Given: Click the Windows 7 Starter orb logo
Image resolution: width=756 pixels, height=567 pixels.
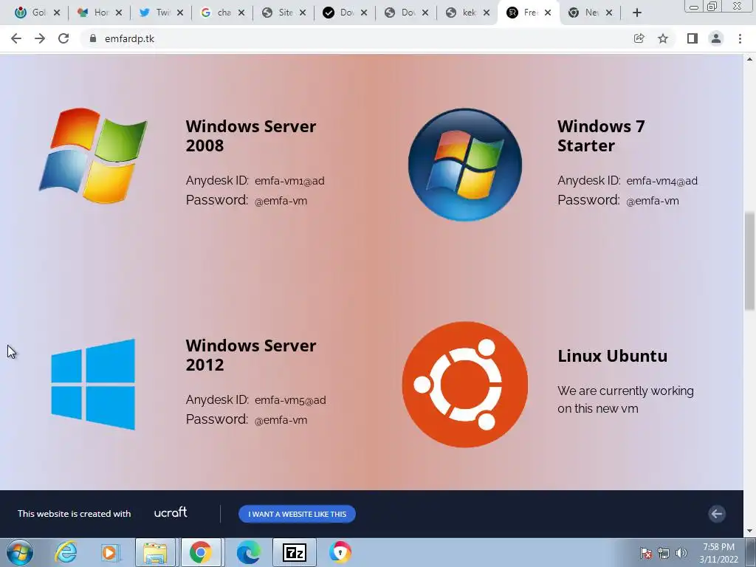Looking at the screenshot, I should (465, 165).
